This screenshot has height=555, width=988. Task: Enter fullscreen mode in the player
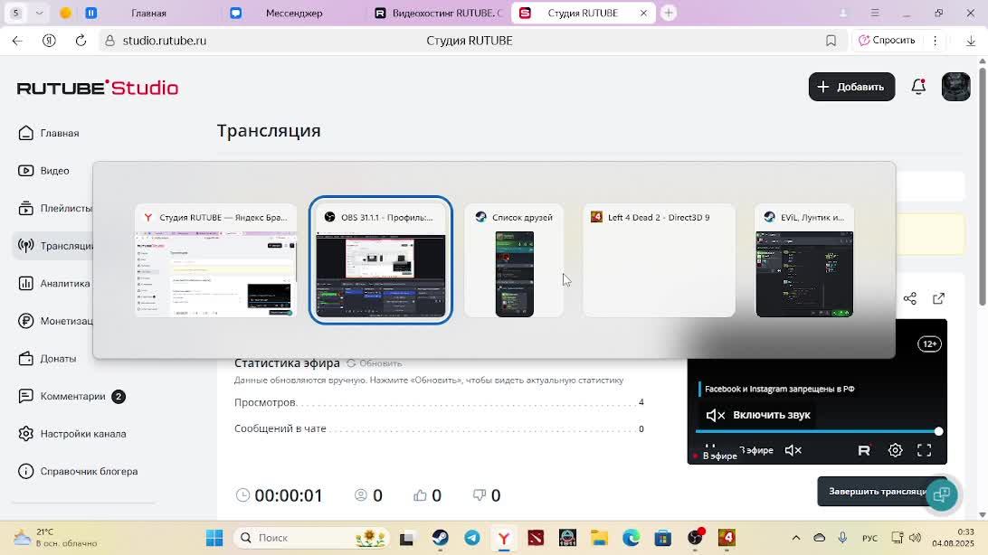tap(924, 450)
